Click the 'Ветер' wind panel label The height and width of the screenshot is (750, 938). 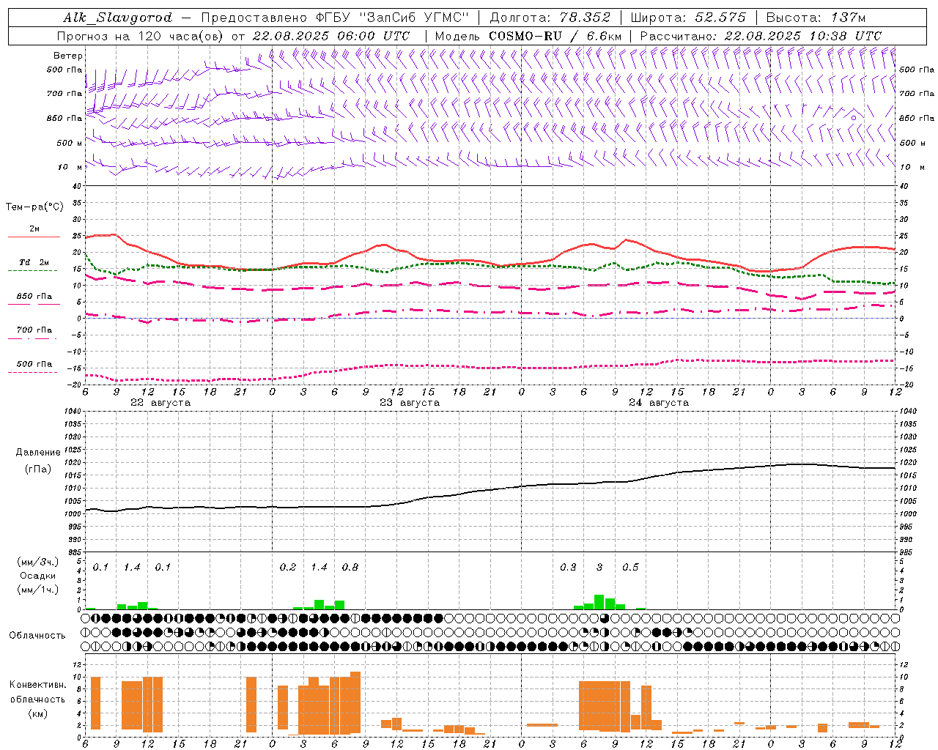(67, 56)
